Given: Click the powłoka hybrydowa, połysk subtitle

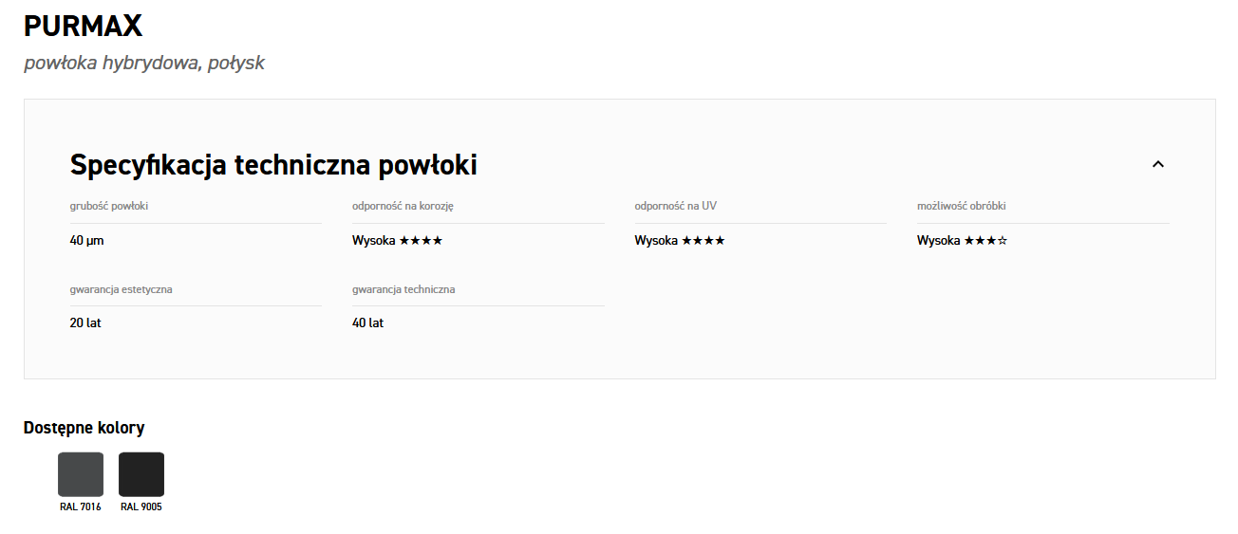Looking at the screenshot, I should pyautogui.click(x=144, y=64).
